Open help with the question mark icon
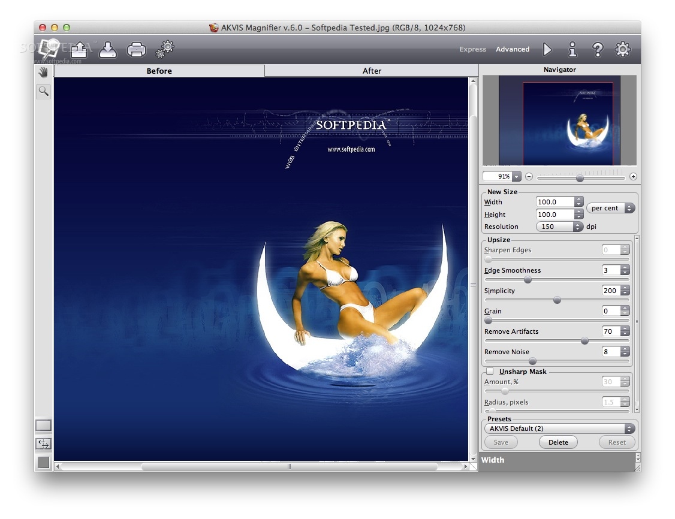This screenshot has width=675, height=519. (x=598, y=49)
